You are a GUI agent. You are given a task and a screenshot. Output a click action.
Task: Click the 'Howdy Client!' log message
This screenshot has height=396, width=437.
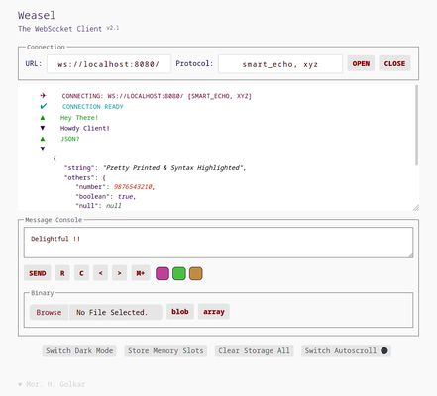point(85,128)
